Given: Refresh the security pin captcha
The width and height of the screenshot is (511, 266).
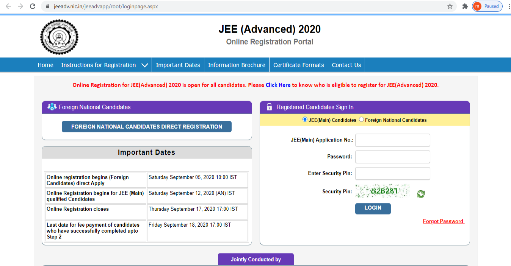Looking at the screenshot, I should 420,194.
